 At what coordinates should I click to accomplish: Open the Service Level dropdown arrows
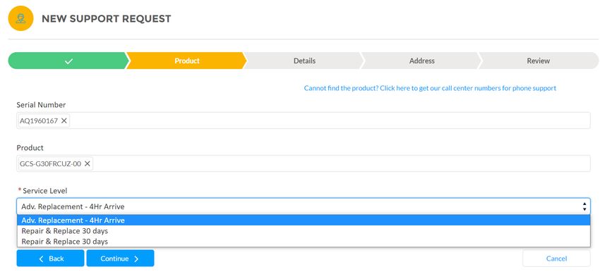(584, 206)
